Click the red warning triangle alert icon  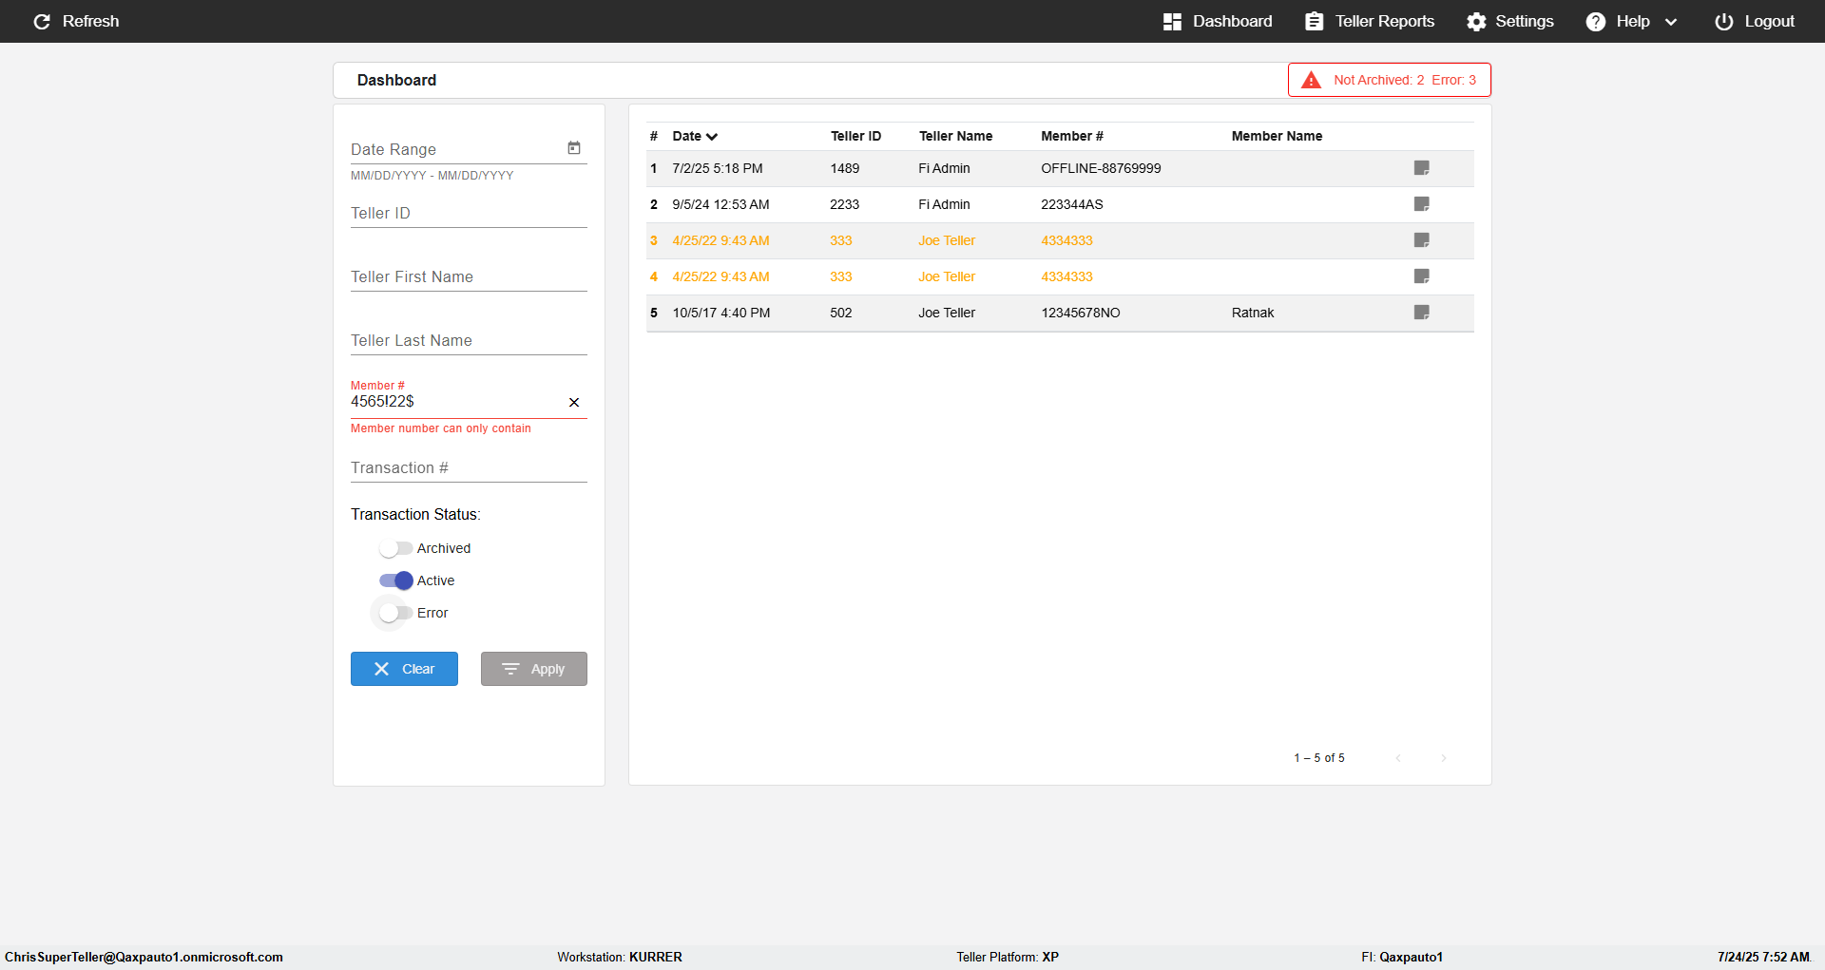(x=1311, y=80)
